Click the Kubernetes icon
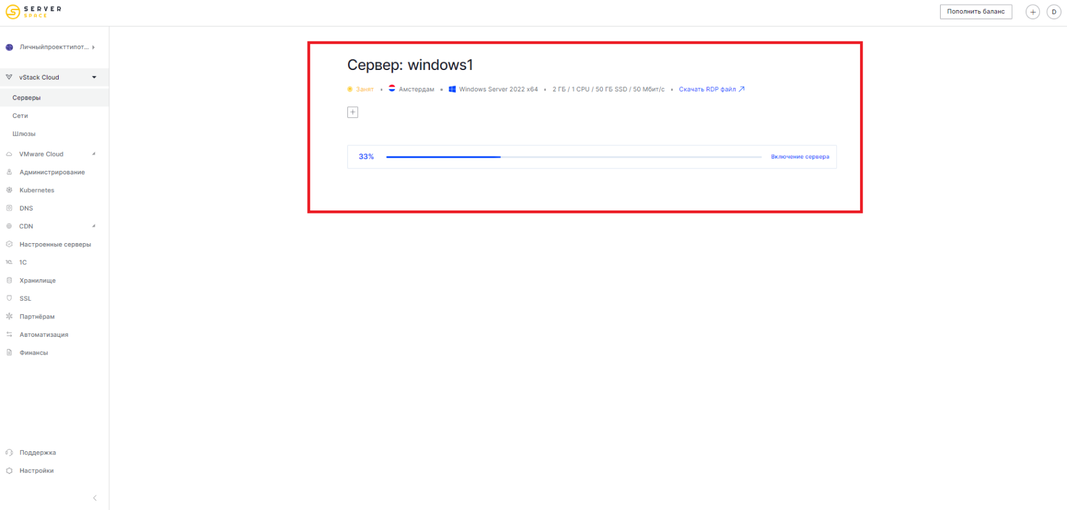 [9, 190]
